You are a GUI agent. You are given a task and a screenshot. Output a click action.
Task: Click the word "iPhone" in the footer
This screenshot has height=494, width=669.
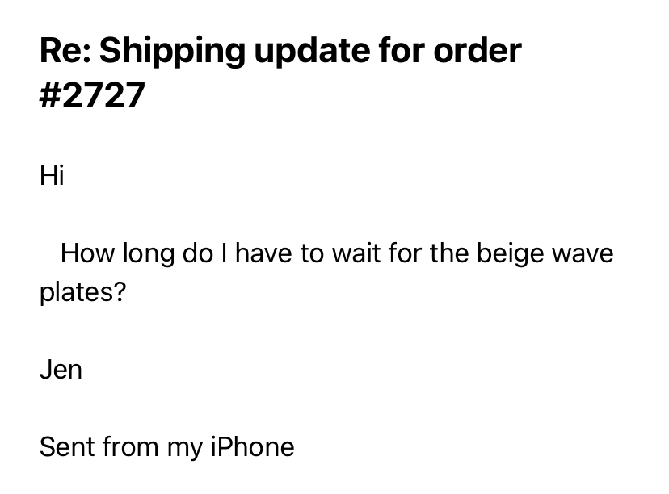[x=253, y=446]
